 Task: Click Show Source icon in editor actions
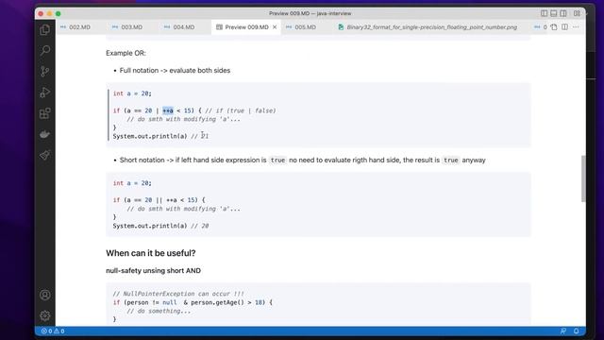pyautogui.click(x=554, y=27)
